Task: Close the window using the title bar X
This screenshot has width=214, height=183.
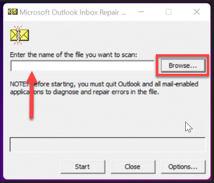Action: point(197,12)
